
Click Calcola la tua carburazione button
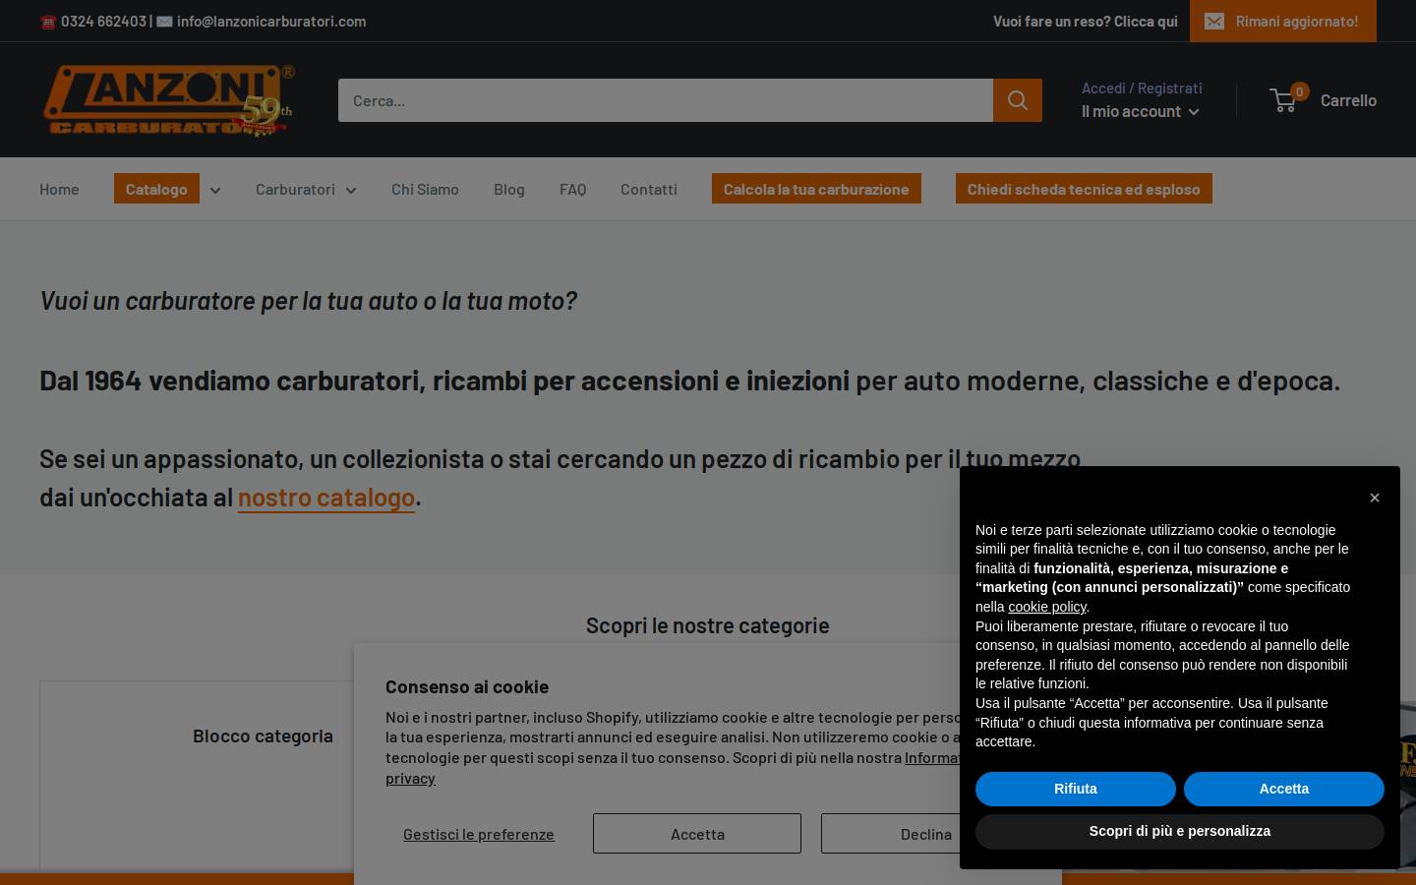(816, 189)
